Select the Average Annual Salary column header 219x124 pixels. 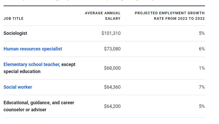pos(103,16)
